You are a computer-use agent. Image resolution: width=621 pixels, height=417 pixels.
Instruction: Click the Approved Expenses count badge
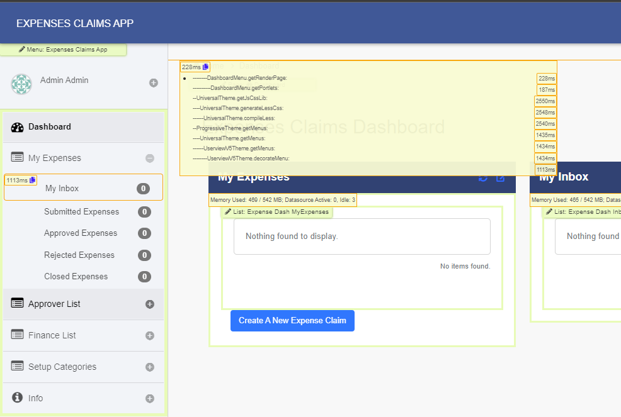pyautogui.click(x=145, y=233)
